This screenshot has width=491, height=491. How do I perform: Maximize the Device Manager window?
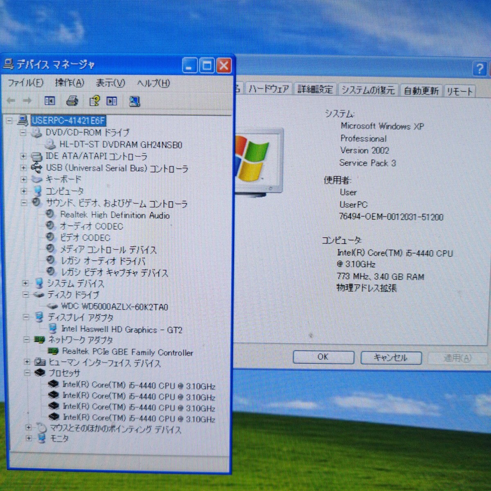pos(207,65)
